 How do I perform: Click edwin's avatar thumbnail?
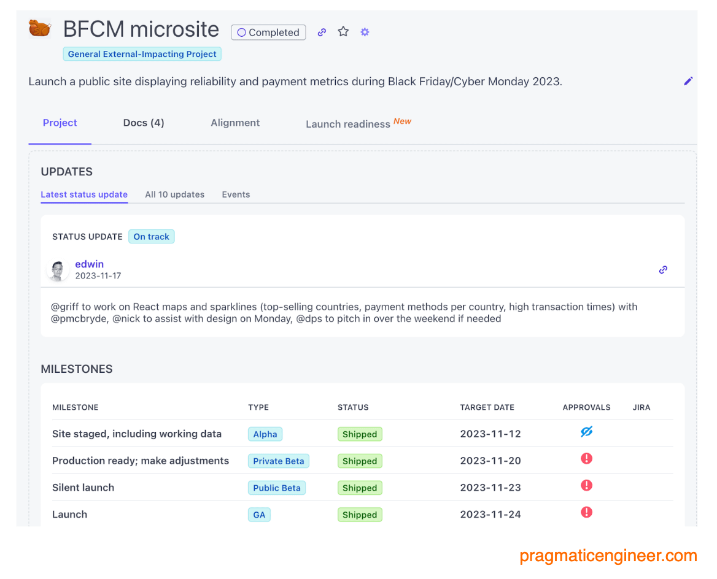point(58,270)
